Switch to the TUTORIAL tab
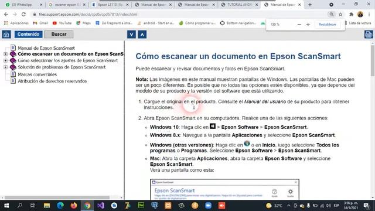Image resolution: width=375 pixels, height=211 pixels. click(239, 5)
